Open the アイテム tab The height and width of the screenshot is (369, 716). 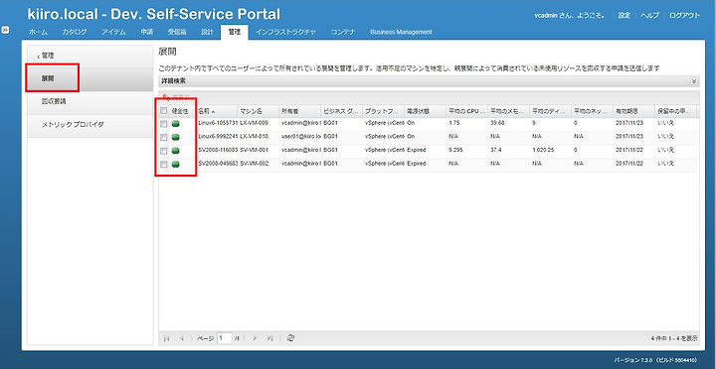pyautogui.click(x=113, y=32)
